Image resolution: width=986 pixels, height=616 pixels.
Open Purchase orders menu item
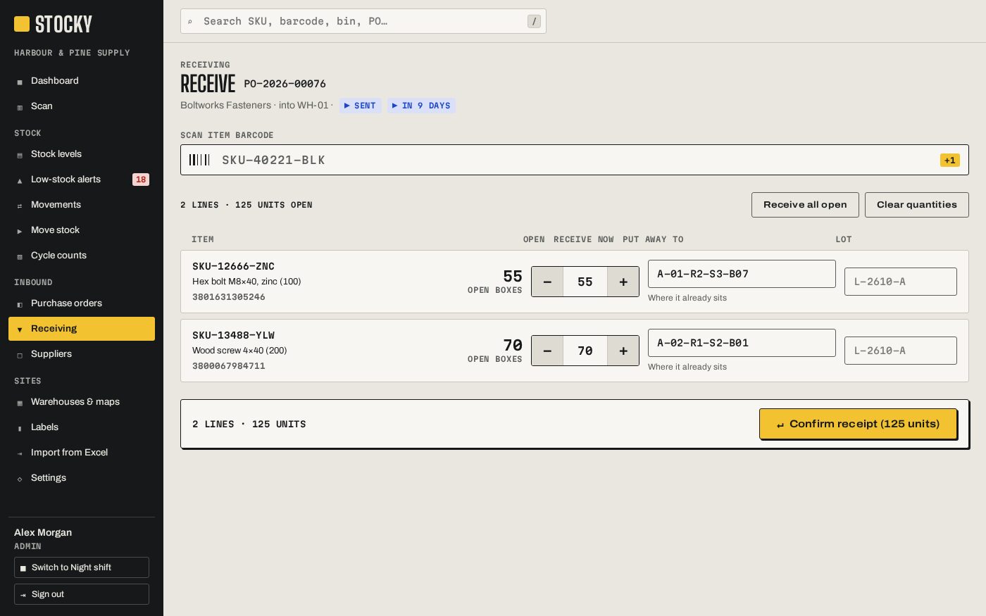[x=82, y=303]
